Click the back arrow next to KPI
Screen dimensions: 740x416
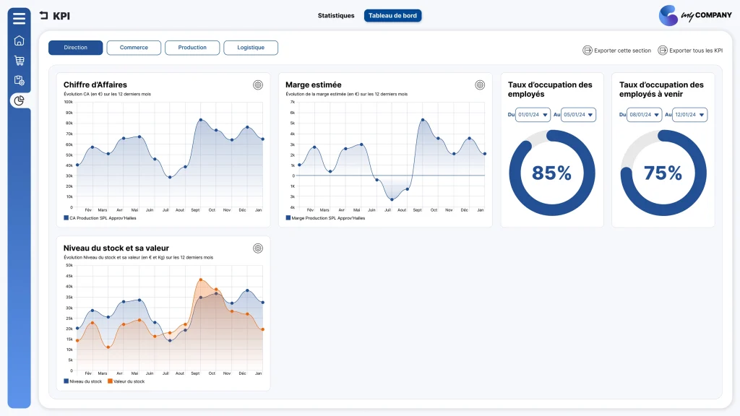click(x=44, y=16)
